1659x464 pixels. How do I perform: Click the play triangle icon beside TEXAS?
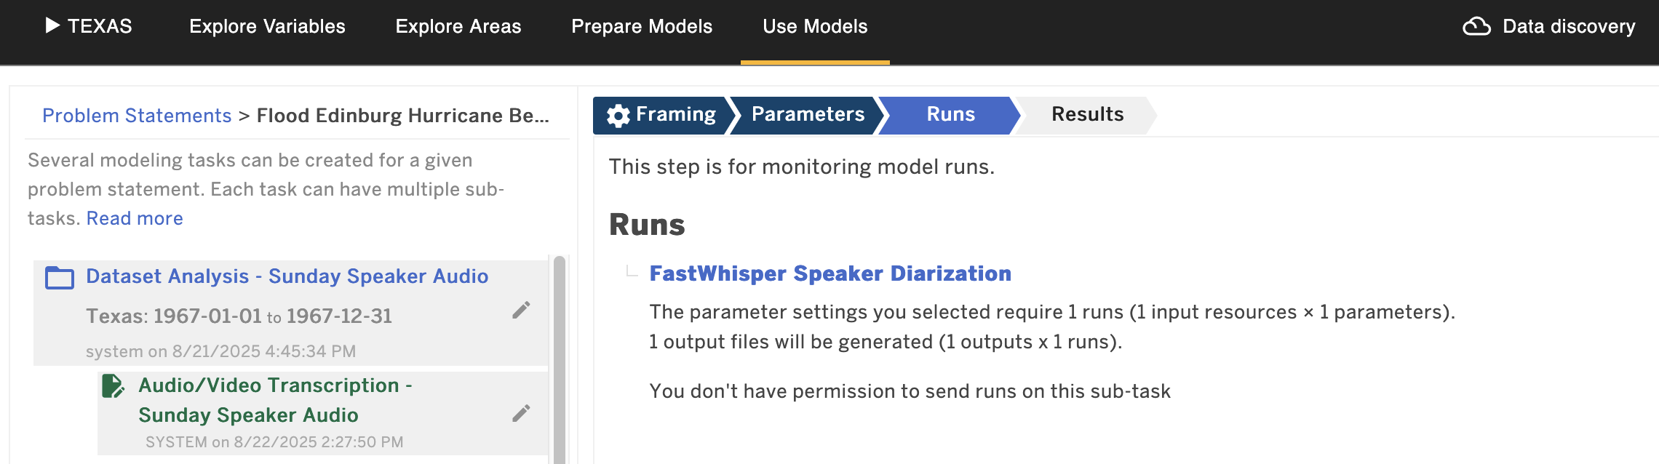[x=52, y=25]
